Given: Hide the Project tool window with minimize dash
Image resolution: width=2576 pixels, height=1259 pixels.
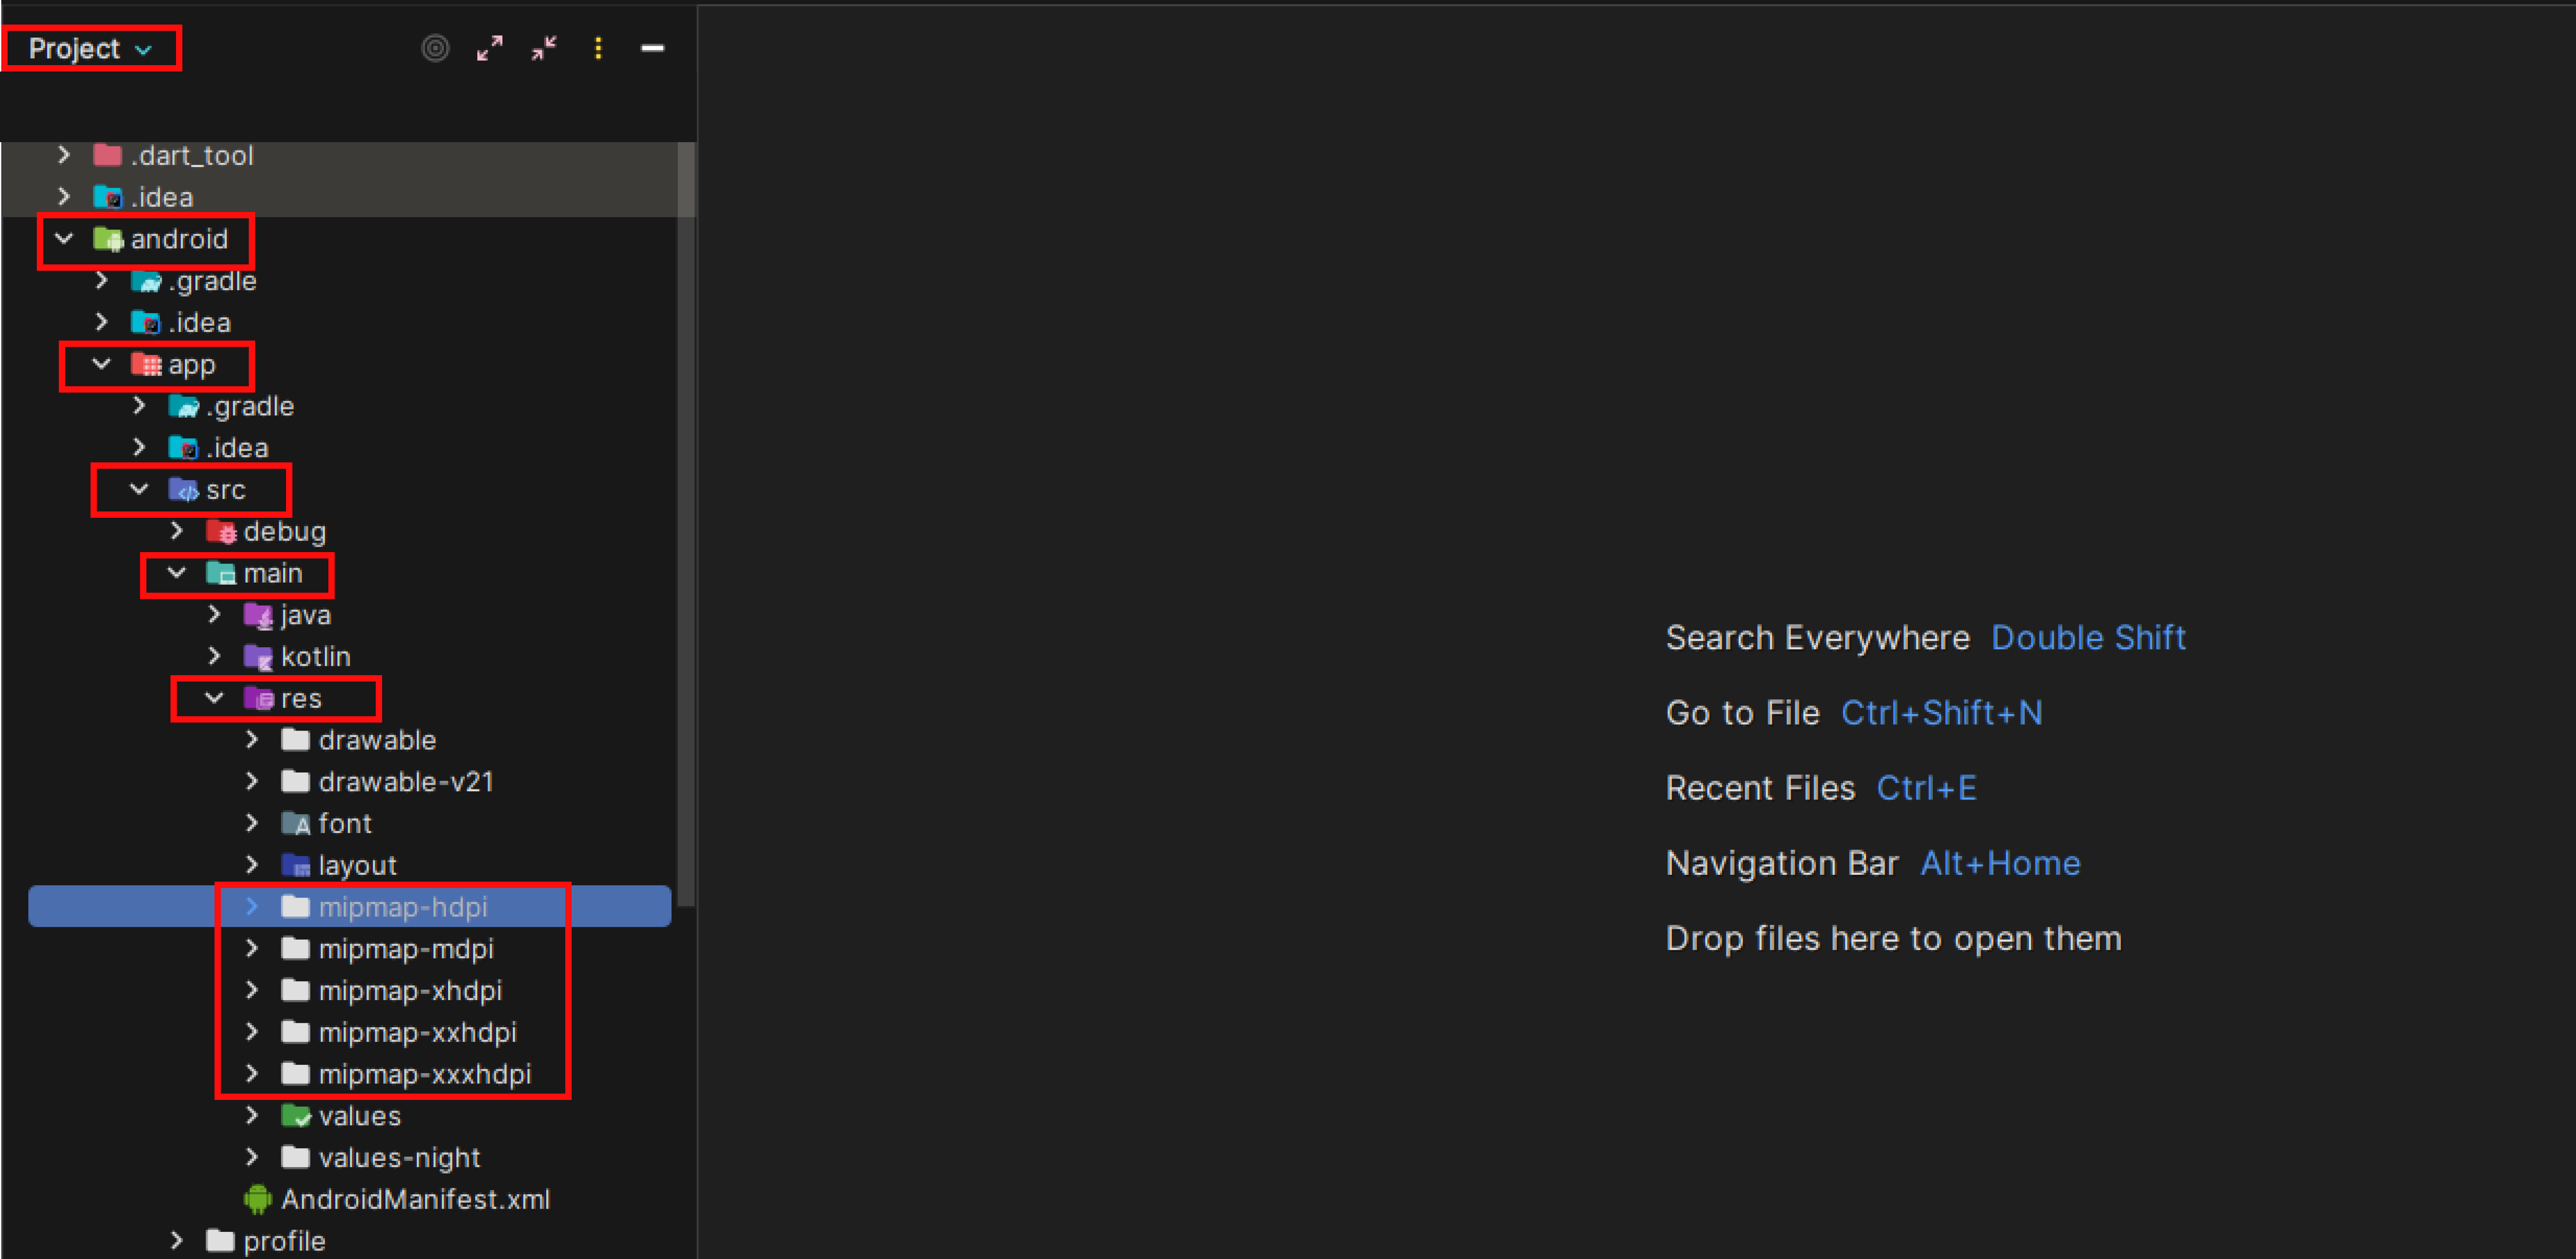Looking at the screenshot, I should click(x=652, y=48).
